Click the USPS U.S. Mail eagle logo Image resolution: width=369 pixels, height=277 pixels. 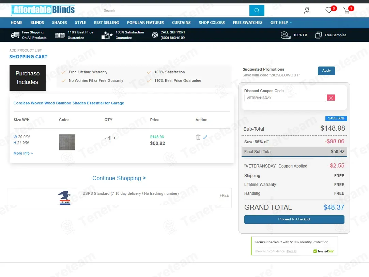click(64, 198)
